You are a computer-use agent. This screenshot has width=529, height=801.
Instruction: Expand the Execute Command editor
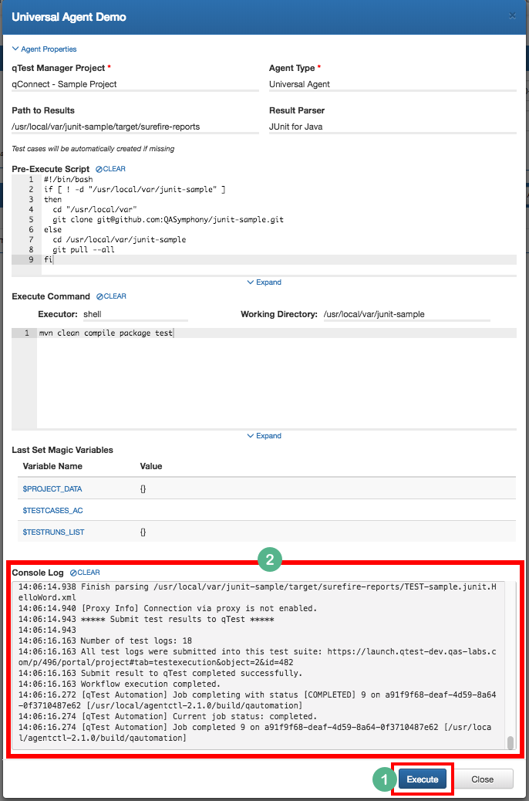264,436
